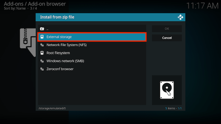Screen dimensions: 221x124
Task: Click the parent folder back icon
Action: coord(42,29)
